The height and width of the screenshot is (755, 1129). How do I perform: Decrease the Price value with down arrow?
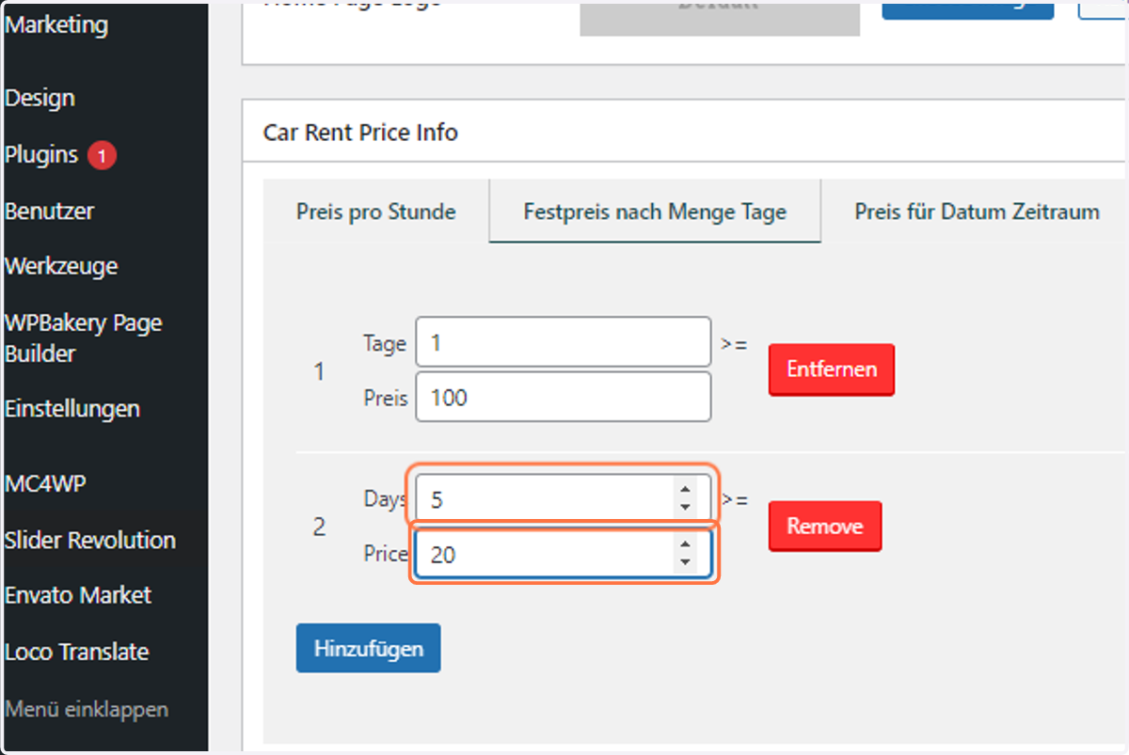point(685,564)
